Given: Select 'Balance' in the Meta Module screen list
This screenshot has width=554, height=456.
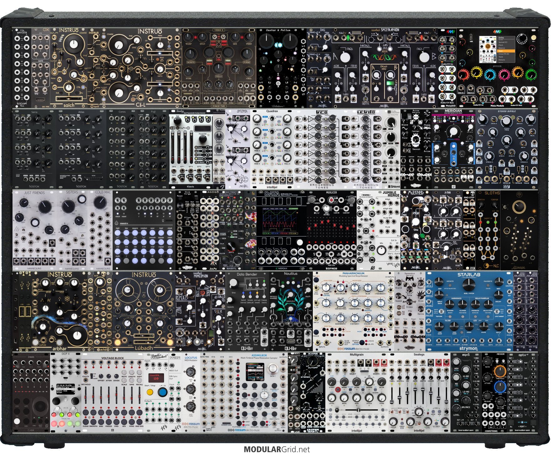Looking at the screenshot, I should click(x=506, y=48).
